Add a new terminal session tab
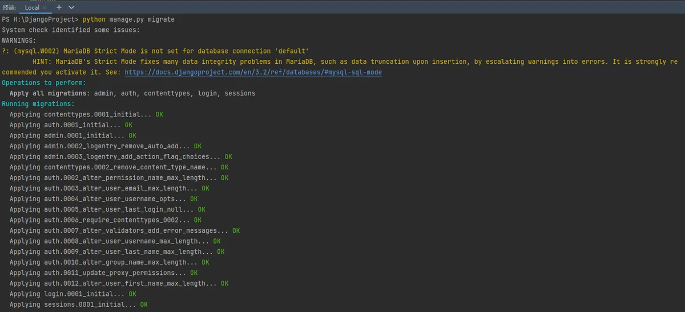Screen dimensions: 685x312 click(59, 7)
